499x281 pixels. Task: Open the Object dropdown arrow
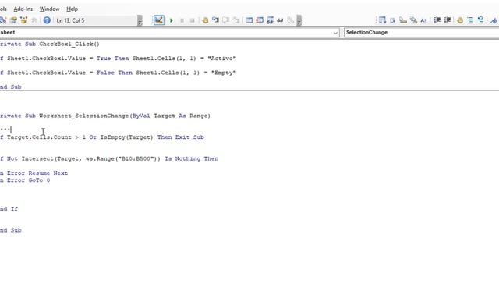[x=335, y=33]
